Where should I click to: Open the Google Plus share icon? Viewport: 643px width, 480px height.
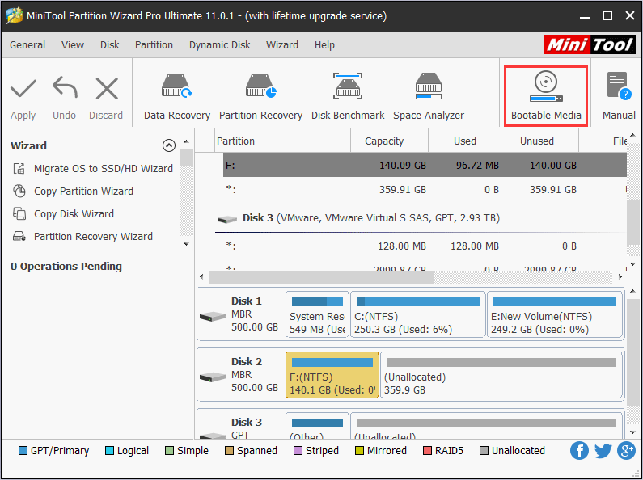click(x=626, y=451)
